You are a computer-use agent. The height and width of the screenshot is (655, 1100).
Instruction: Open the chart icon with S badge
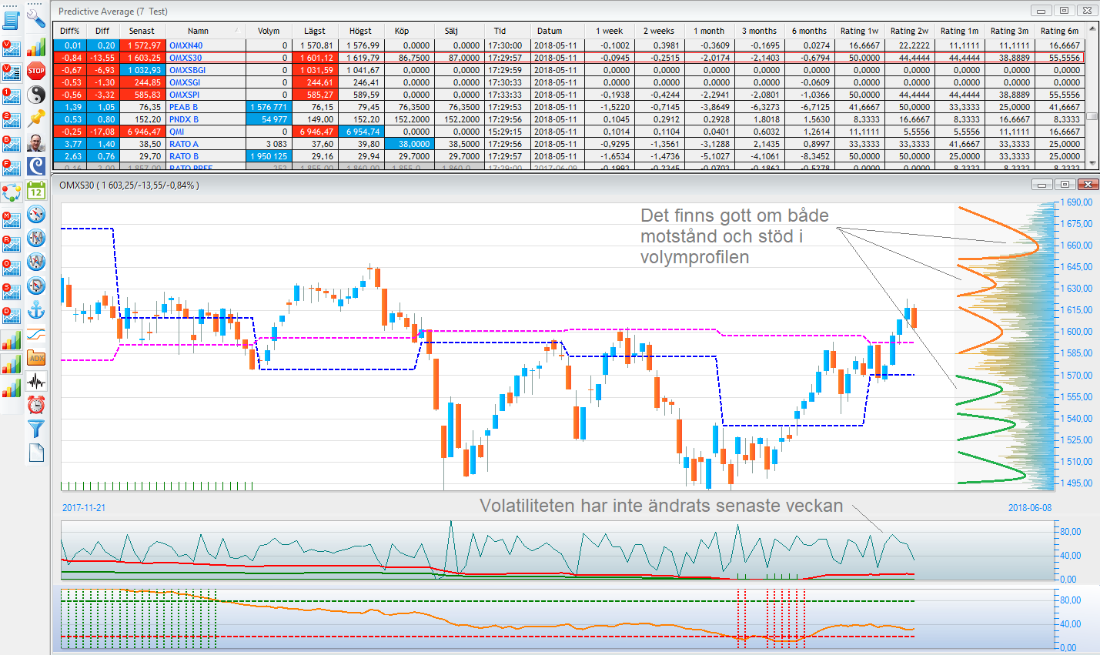(x=12, y=291)
